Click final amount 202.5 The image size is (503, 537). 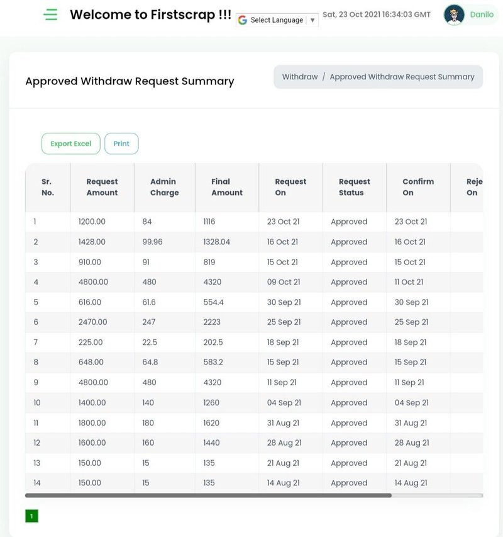pos(213,342)
